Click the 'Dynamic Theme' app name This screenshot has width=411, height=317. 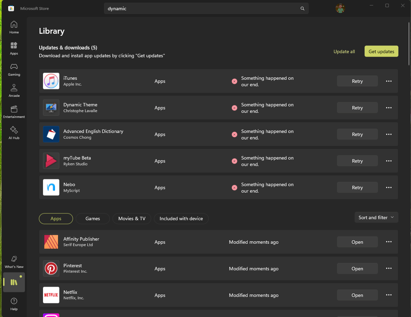click(80, 105)
